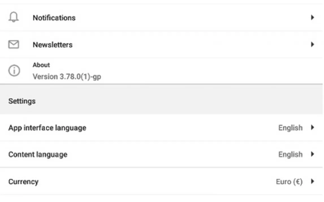Image resolution: width=324 pixels, height=202 pixels.
Task: Click the Euro (€) currency value
Action: (x=289, y=182)
